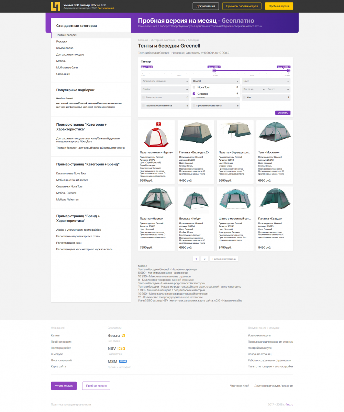
Task: Click the left price slider handle
Action: [x=214, y=71]
